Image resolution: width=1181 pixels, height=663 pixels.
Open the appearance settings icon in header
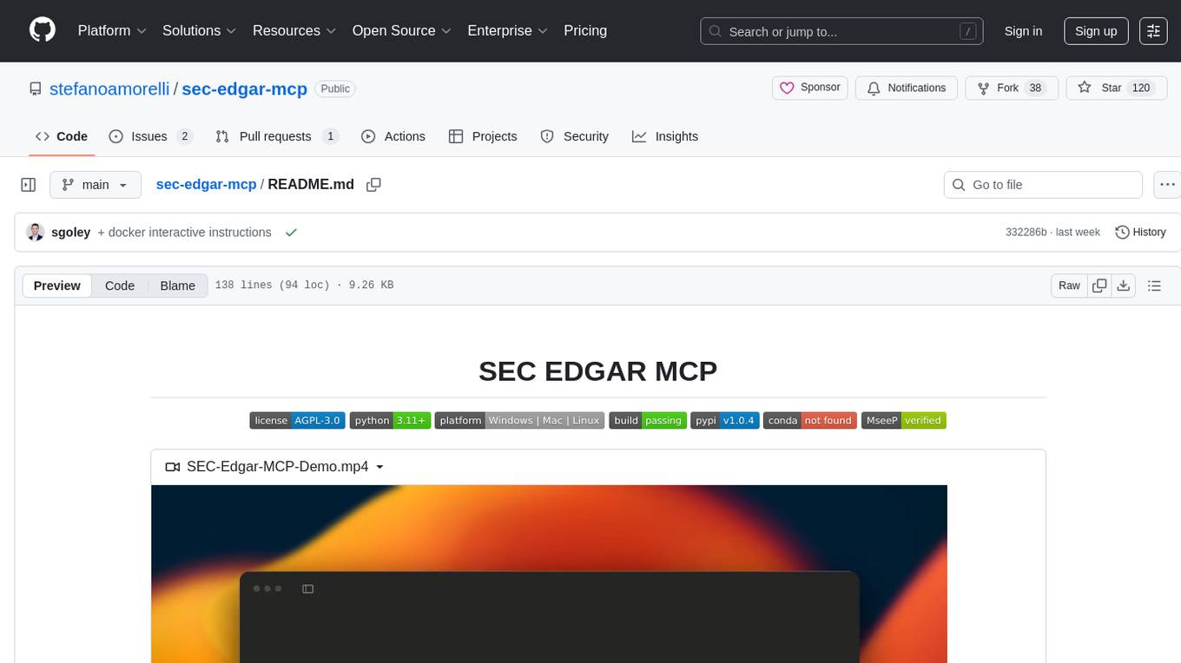click(x=1153, y=31)
